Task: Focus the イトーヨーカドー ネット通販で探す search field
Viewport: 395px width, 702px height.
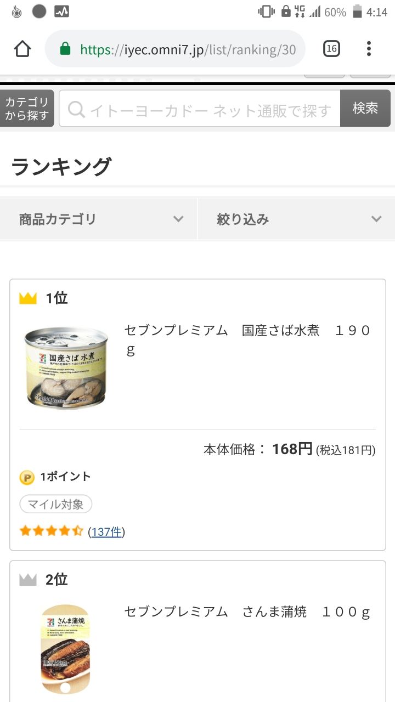Action: (200, 109)
